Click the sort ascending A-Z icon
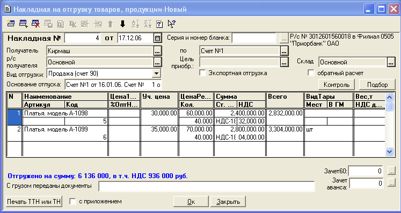401x213 pixels. click(135, 24)
